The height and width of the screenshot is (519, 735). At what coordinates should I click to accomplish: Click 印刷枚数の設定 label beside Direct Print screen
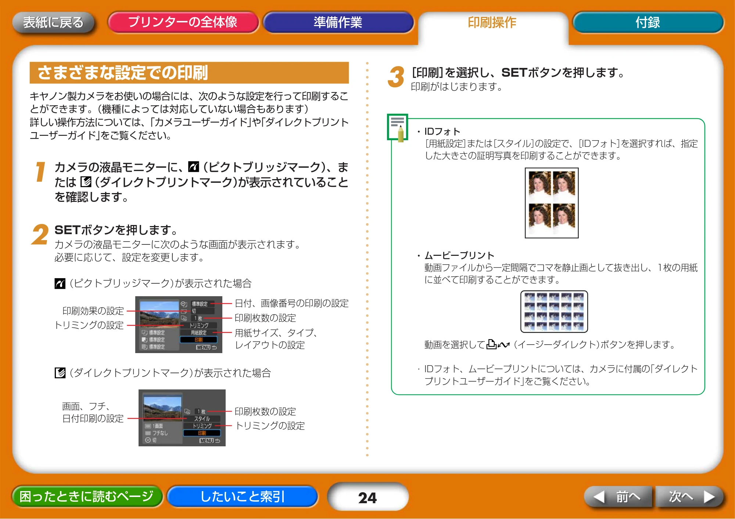(265, 411)
